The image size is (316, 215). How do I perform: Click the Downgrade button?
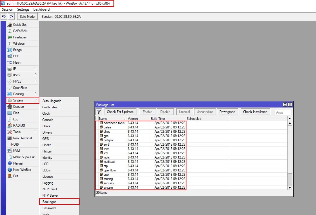(227, 112)
